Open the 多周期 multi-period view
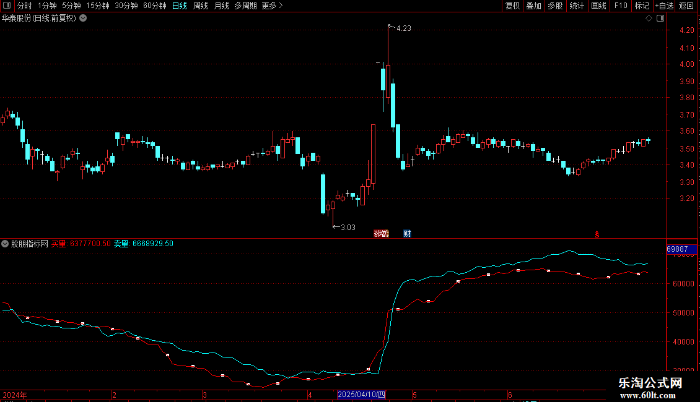Screen dimensions: 700x402 coord(245,6)
